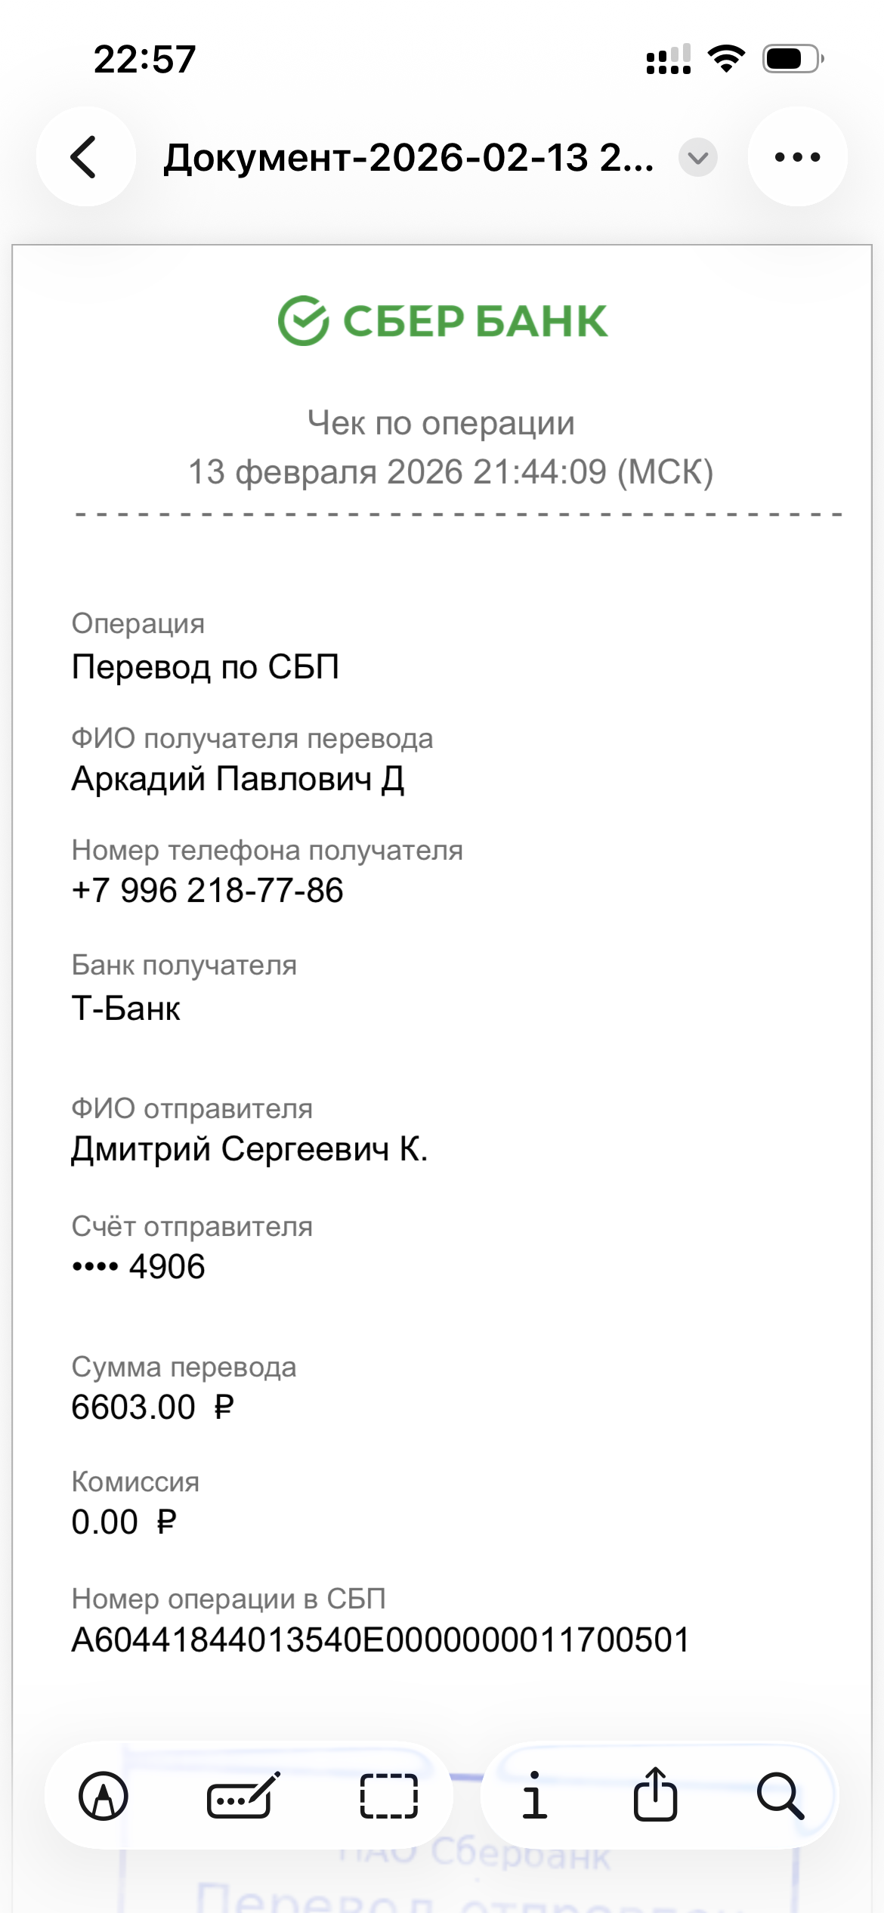Tap the sender account ending 4906
Screen dimensions: 884x1913
[139, 1266]
